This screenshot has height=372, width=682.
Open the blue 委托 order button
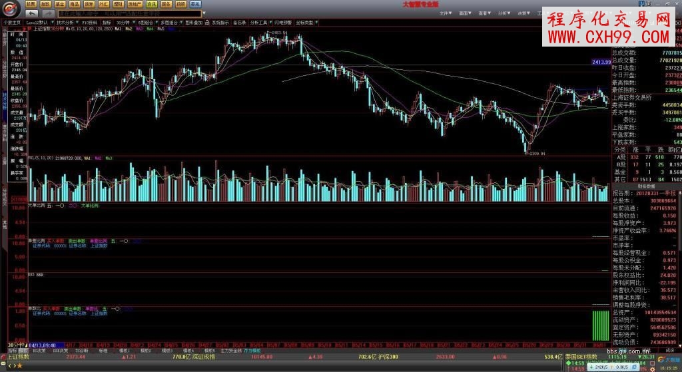click(195, 4)
